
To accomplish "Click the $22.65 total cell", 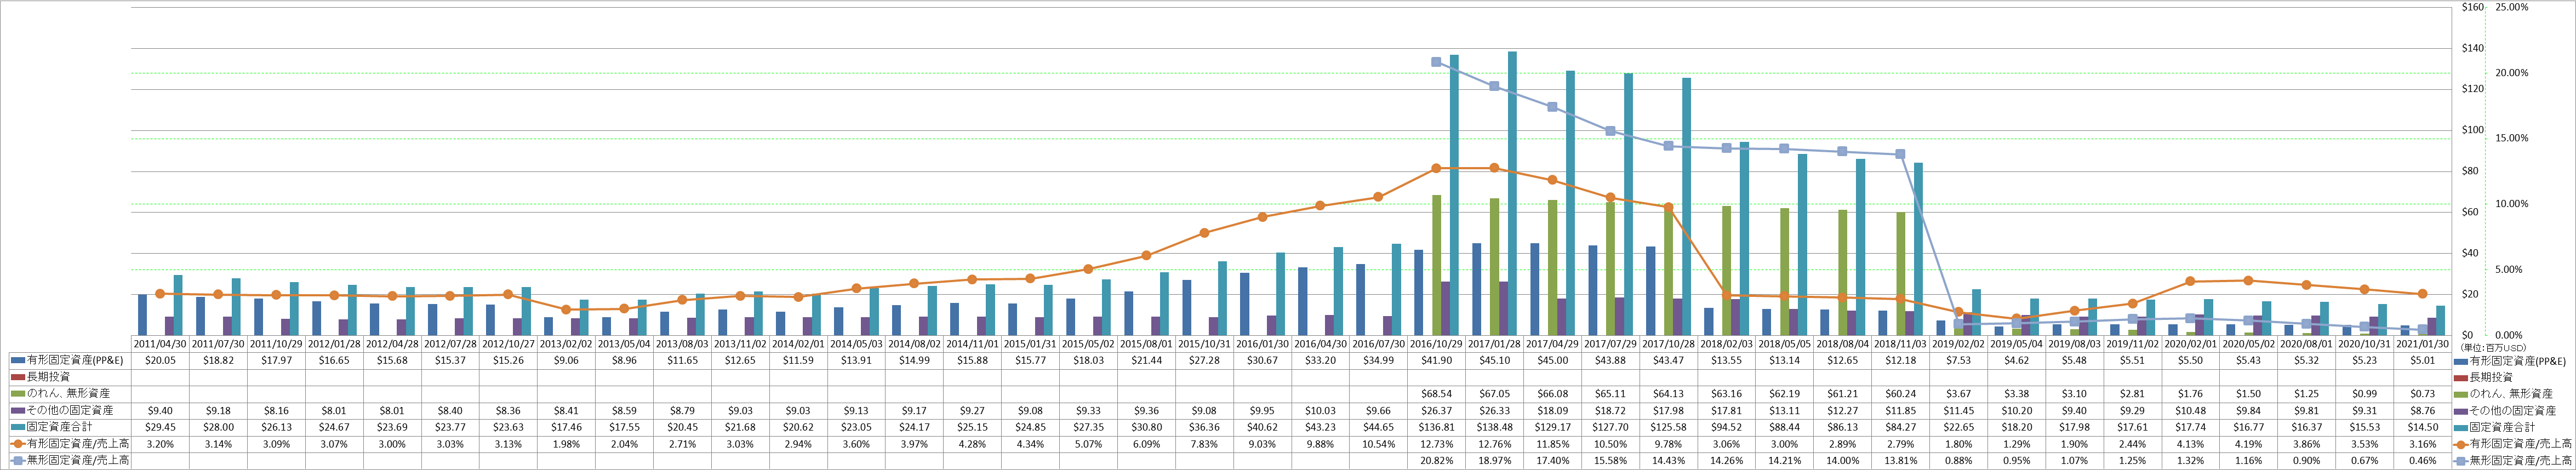I will tap(1958, 427).
